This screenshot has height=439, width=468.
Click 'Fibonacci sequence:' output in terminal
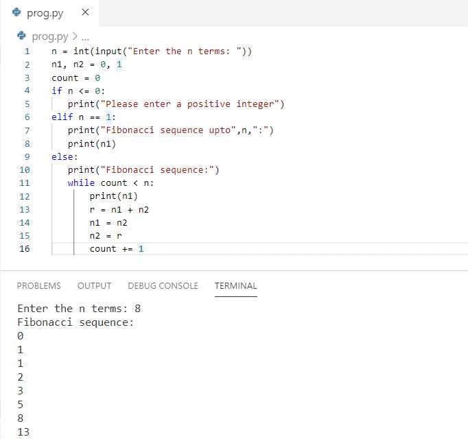[x=75, y=322]
